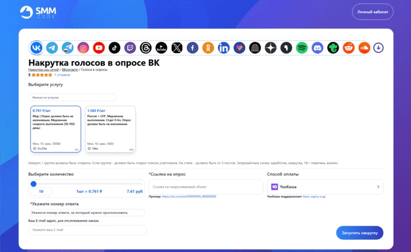411x252 pixels.
Task: Open the Threads icon
Action: (145, 48)
